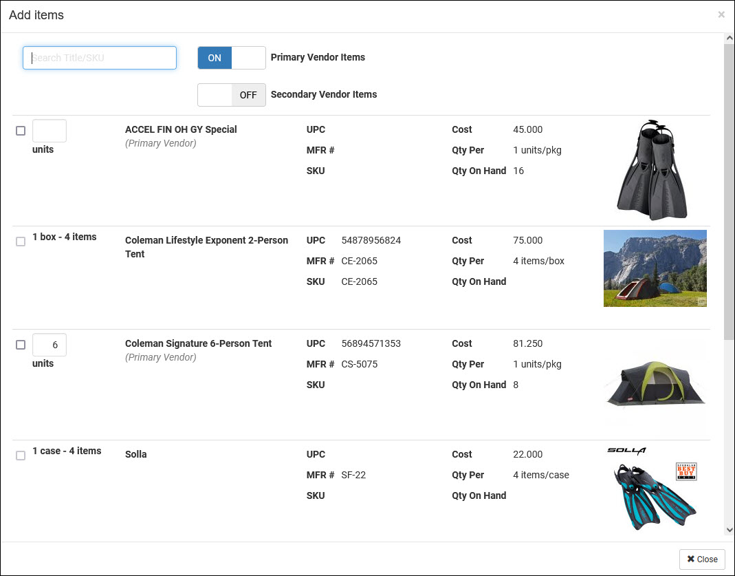Click MFR # value SF-22

coord(353,475)
